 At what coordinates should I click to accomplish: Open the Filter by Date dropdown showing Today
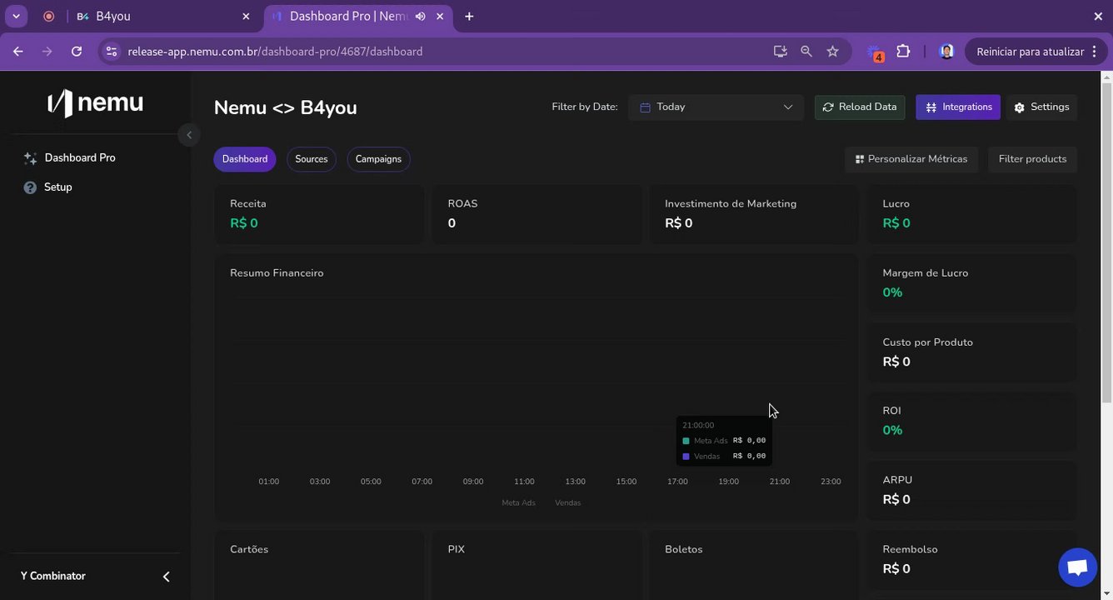coord(716,107)
